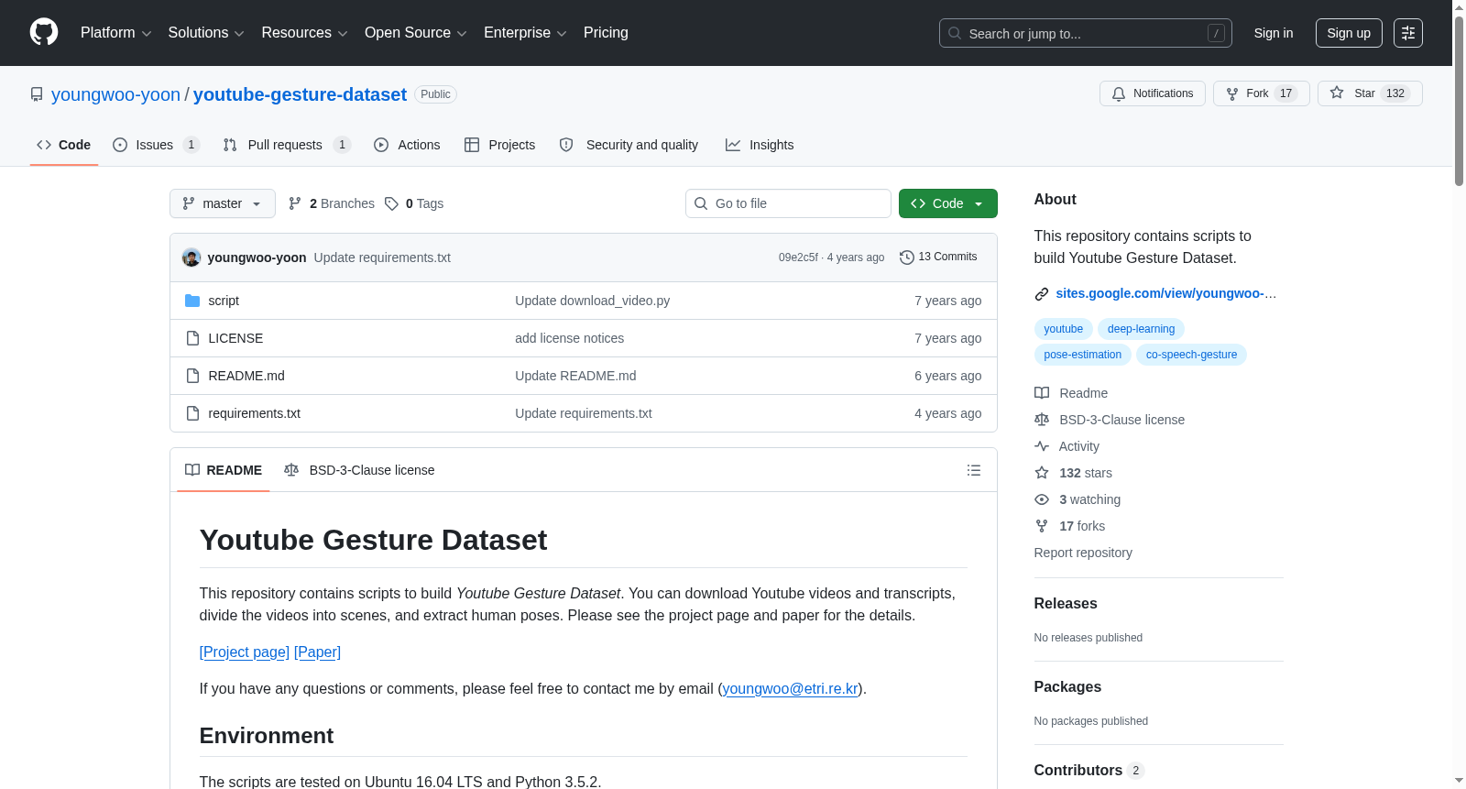Open the Insights tab

(x=760, y=145)
